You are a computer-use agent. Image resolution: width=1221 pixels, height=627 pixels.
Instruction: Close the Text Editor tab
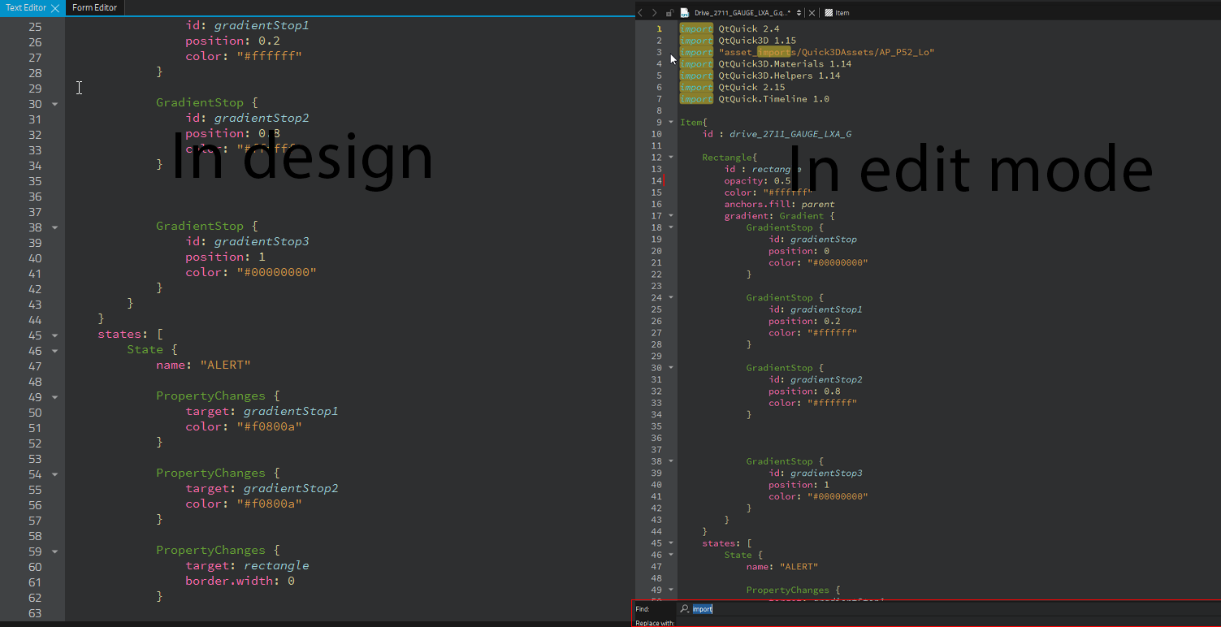55,8
